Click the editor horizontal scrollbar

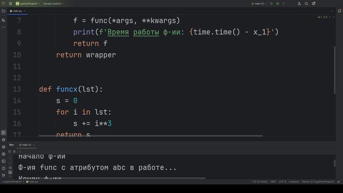pyautogui.click(x=151, y=136)
